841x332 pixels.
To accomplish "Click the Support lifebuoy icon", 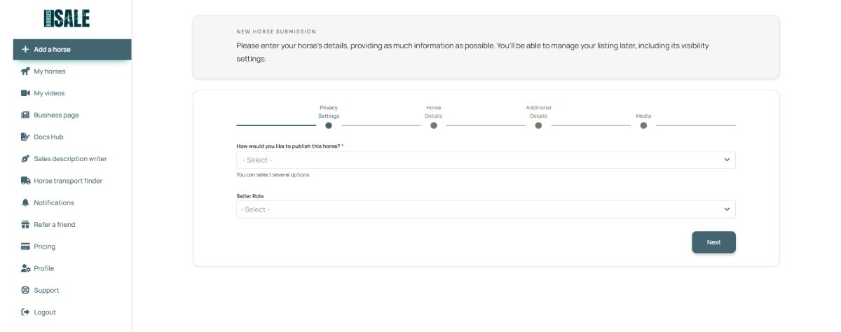I will [25, 291].
